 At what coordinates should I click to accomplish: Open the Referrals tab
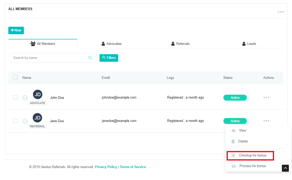(180, 44)
